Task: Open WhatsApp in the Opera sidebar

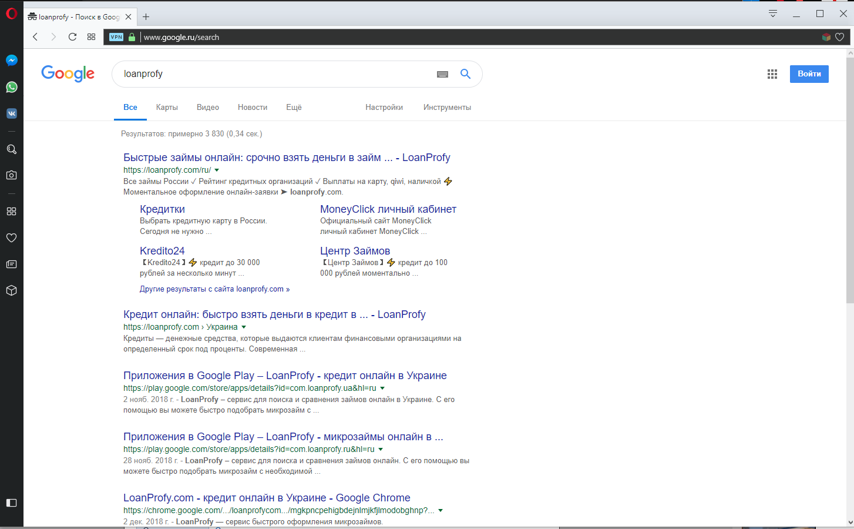Action: pyautogui.click(x=11, y=87)
